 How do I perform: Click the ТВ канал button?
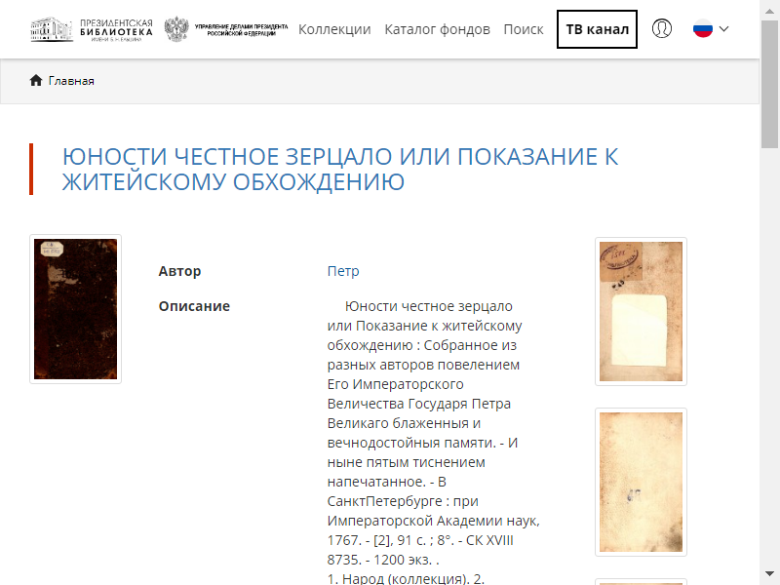click(x=597, y=29)
